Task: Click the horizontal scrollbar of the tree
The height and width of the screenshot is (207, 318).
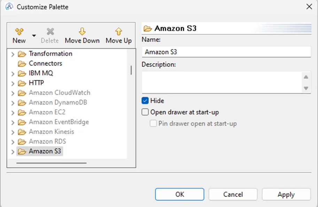Action: pyautogui.click(x=52, y=163)
